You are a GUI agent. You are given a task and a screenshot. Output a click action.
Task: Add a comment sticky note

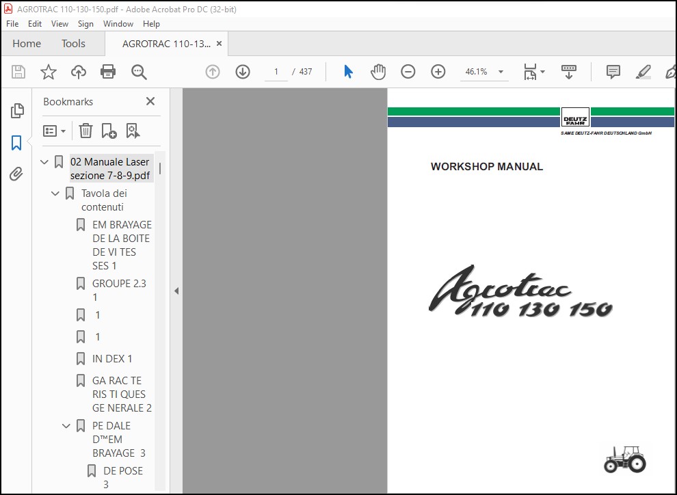pos(613,72)
